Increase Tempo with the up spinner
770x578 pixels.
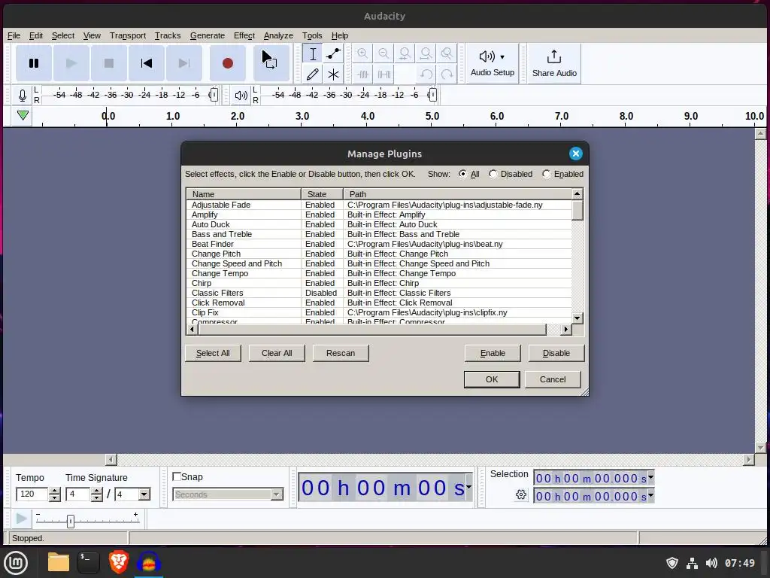click(x=54, y=491)
